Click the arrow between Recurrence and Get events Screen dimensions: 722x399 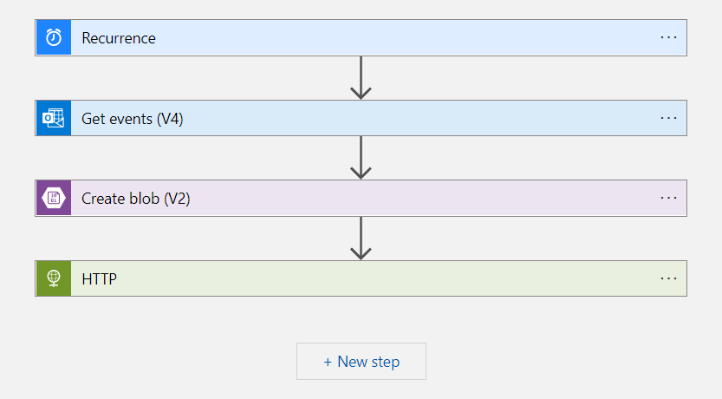click(361, 78)
